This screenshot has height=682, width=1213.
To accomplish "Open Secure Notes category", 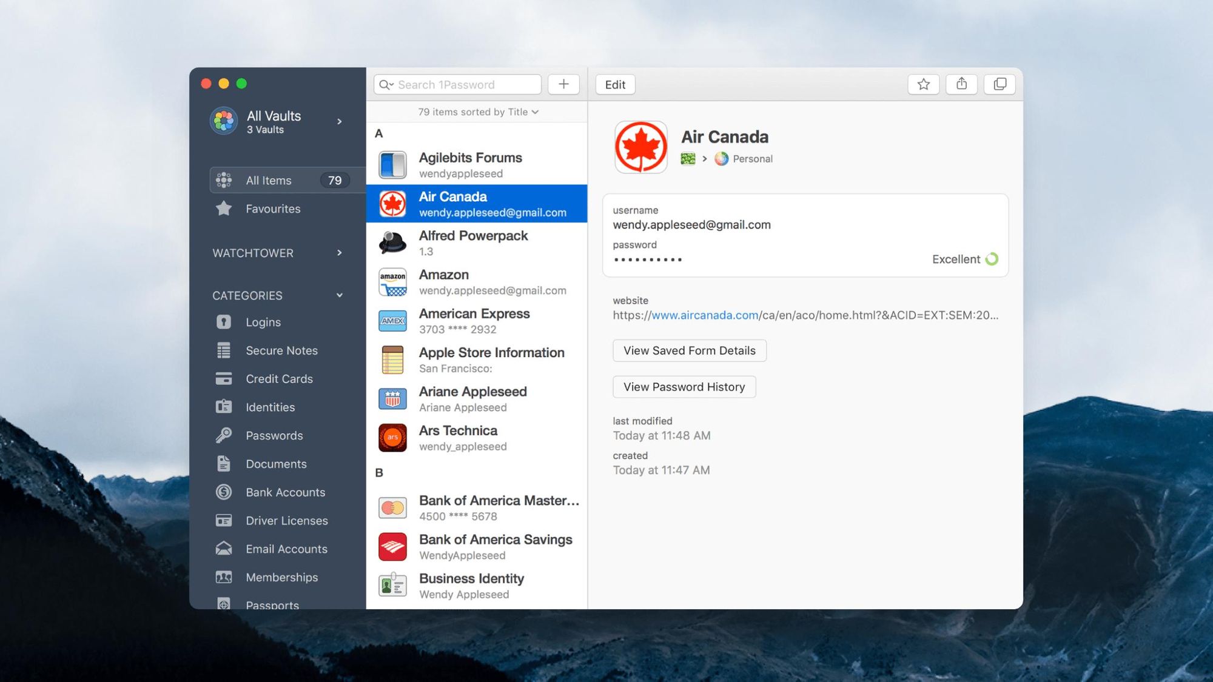I will coord(281,350).
